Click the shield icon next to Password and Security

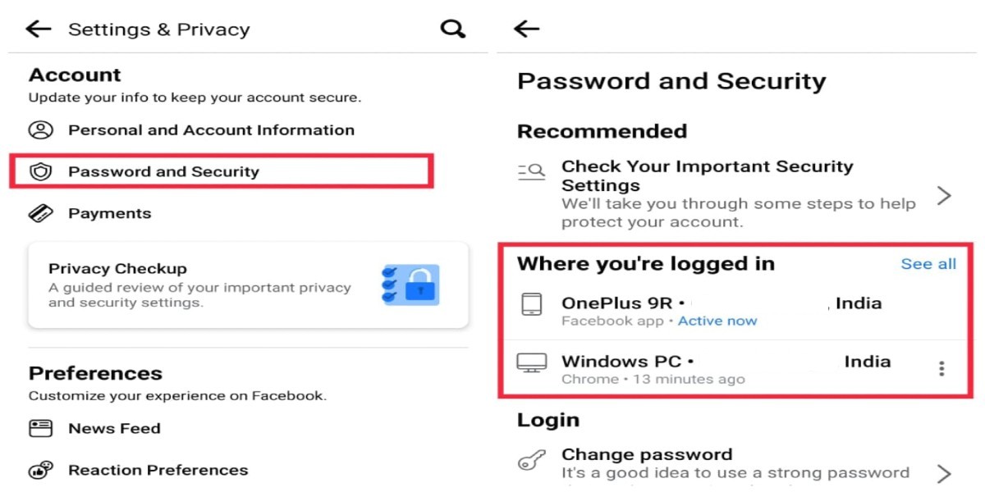[x=39, y=172]
